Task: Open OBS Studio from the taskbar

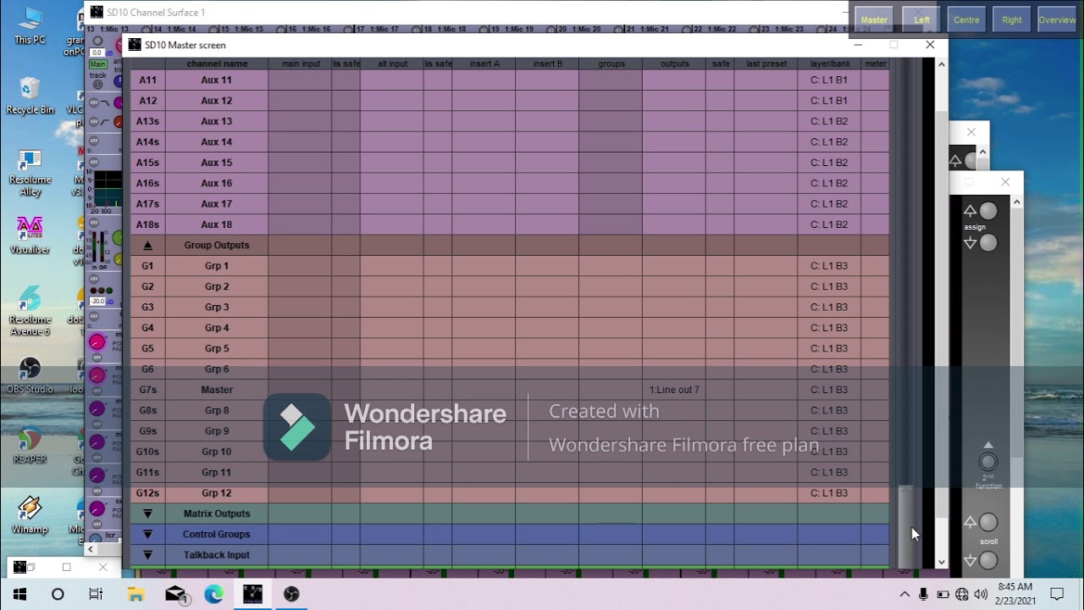Action: (291, 594)
